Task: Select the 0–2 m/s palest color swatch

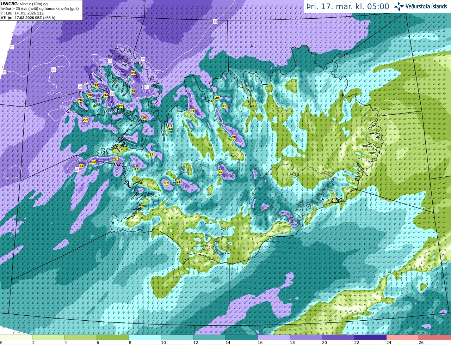Action: click(16, 337)
